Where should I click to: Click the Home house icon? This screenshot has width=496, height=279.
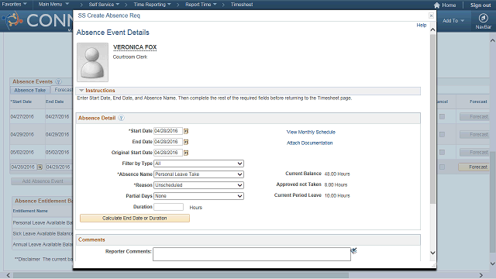[x=437, y=5]
